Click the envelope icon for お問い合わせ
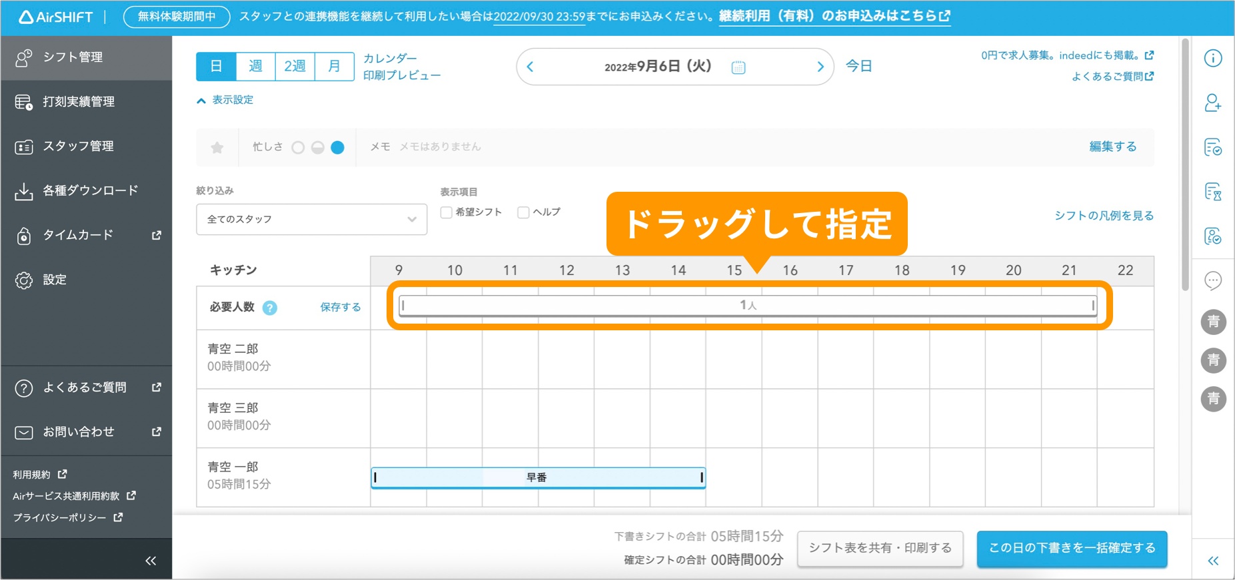 (24, 433)
